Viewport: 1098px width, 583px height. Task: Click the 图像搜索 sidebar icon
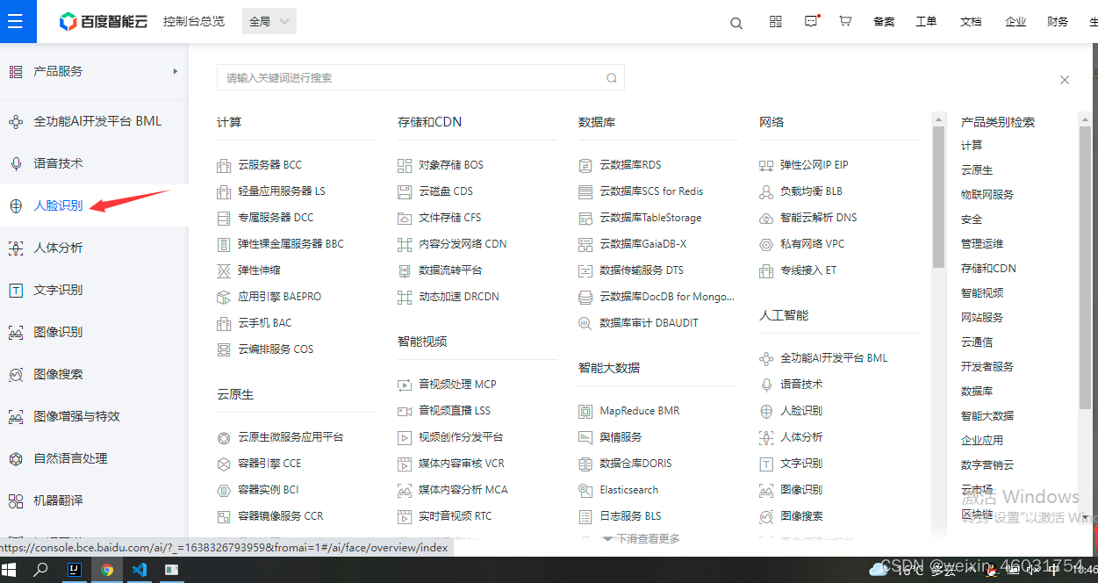(x=16, y=374)
